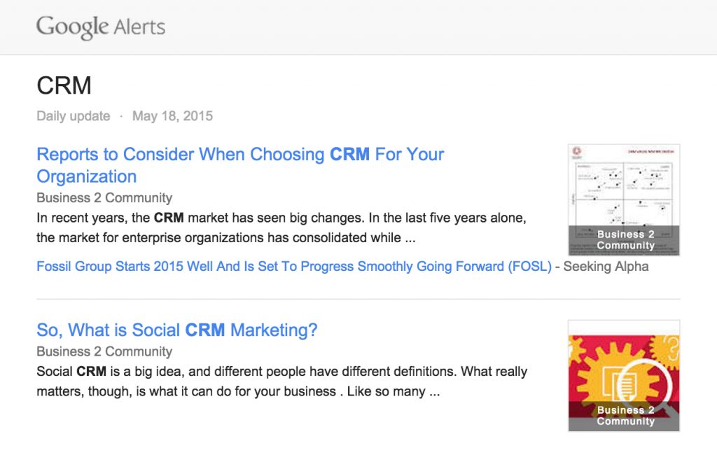Click the 'In recent years, the CRM market' snippet
This screenshot has width=717, height=455.
281,227
